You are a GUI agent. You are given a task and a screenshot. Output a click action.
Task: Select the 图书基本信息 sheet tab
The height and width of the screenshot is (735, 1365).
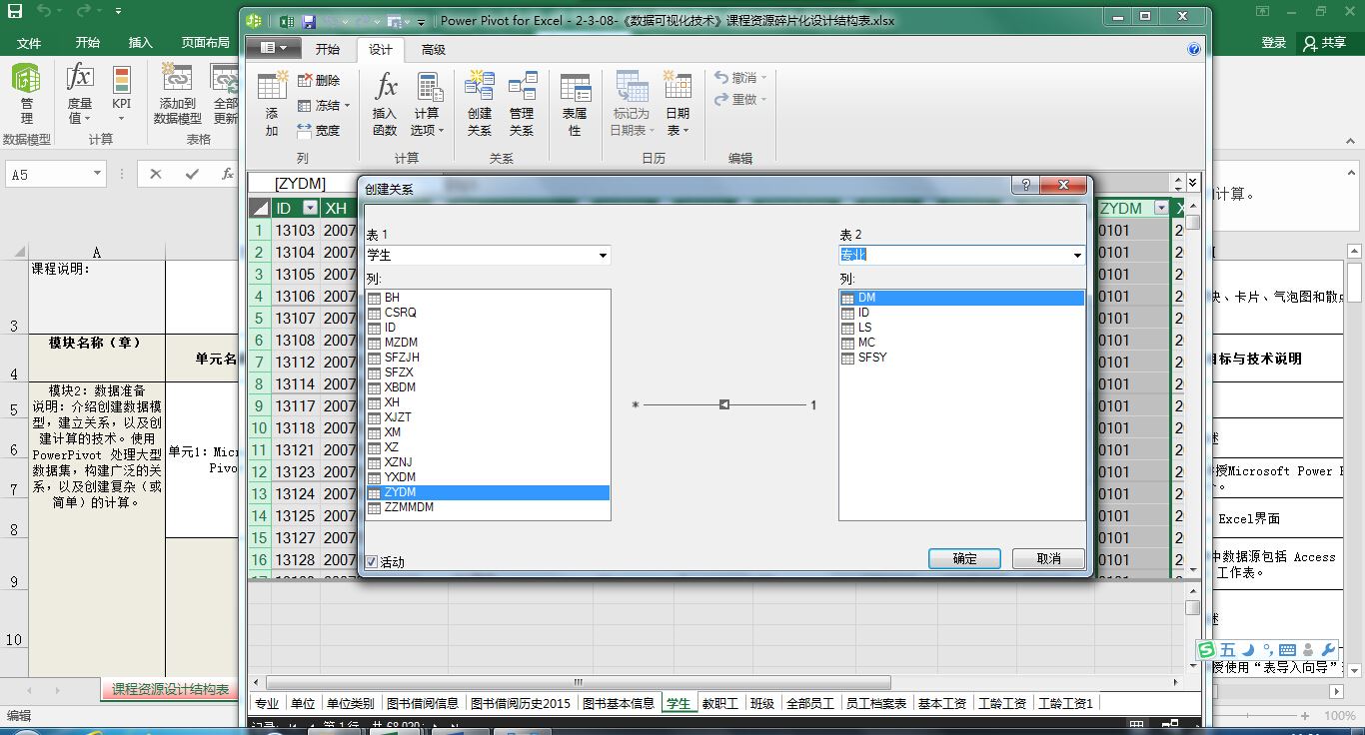click(x=619, y=703)
